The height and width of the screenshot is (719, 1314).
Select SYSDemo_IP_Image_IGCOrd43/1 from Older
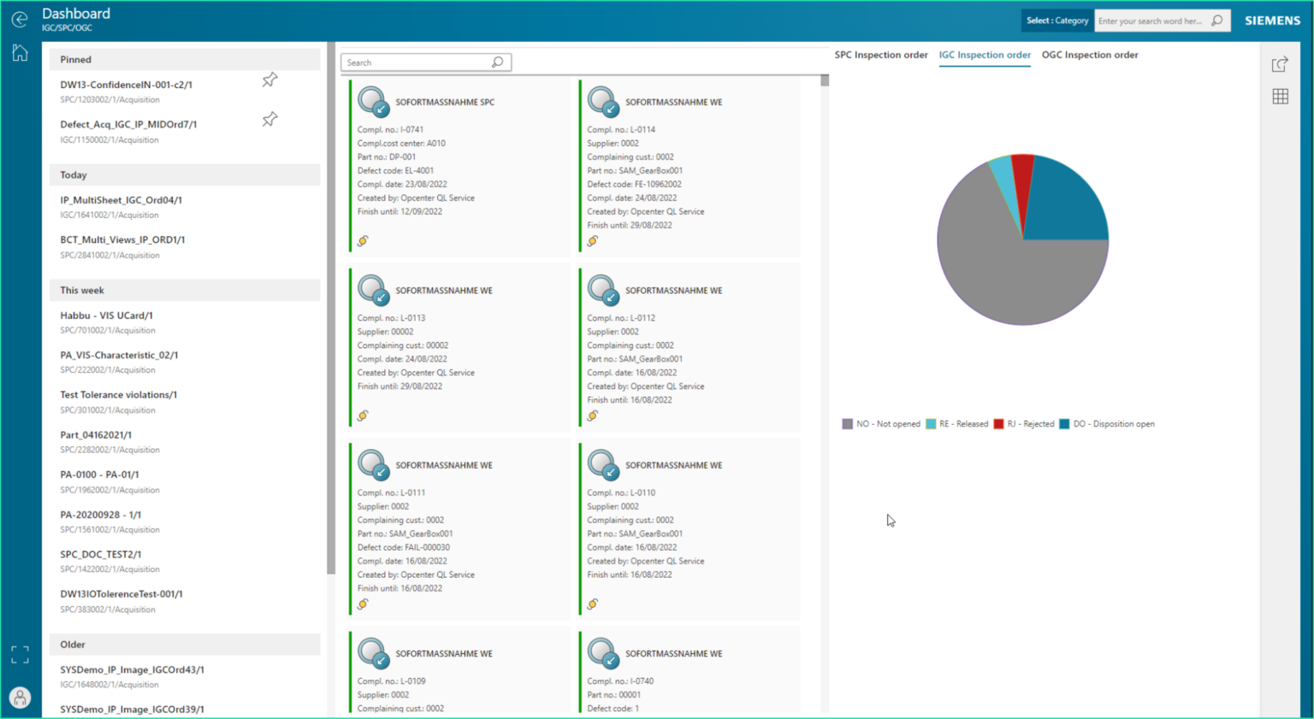coord(132,669)
